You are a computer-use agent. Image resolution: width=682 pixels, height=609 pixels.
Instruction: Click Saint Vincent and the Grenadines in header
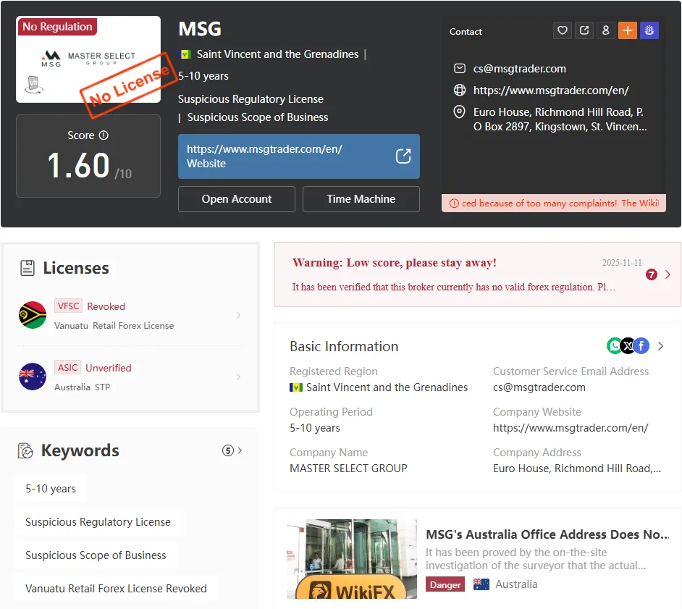[x=277, y=54]
